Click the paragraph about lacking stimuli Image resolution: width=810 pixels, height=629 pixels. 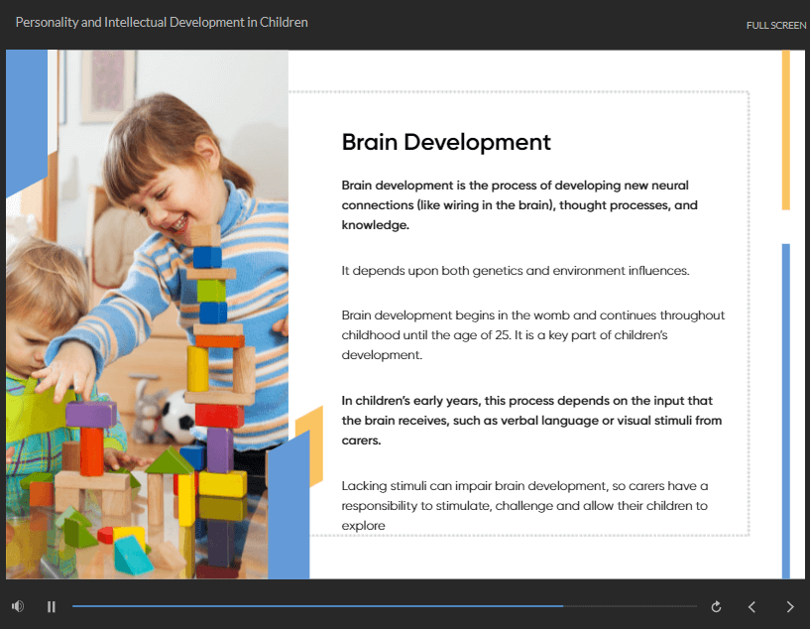(524, 505)
